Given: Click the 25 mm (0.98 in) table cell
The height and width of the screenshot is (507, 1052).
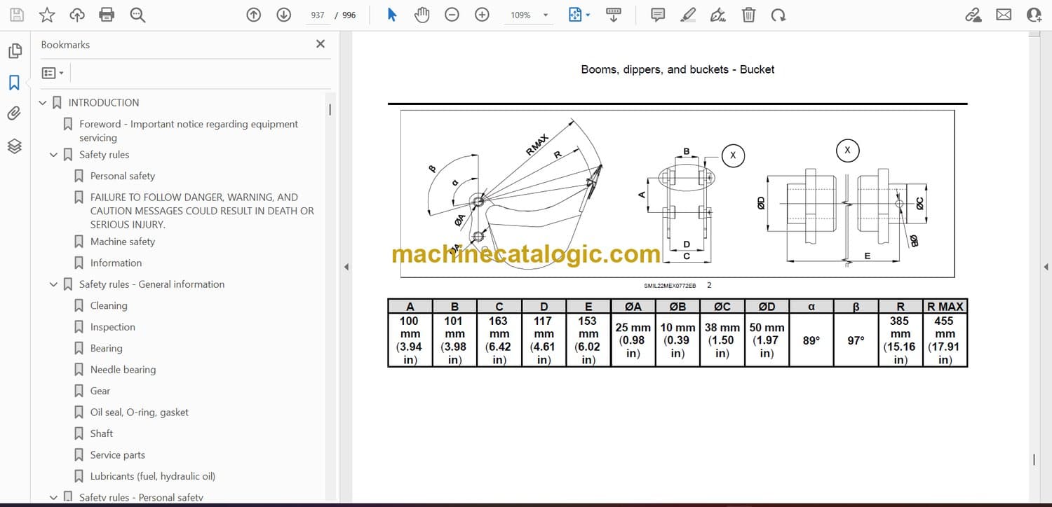Looking at the screenshot, I should point(633,340).
